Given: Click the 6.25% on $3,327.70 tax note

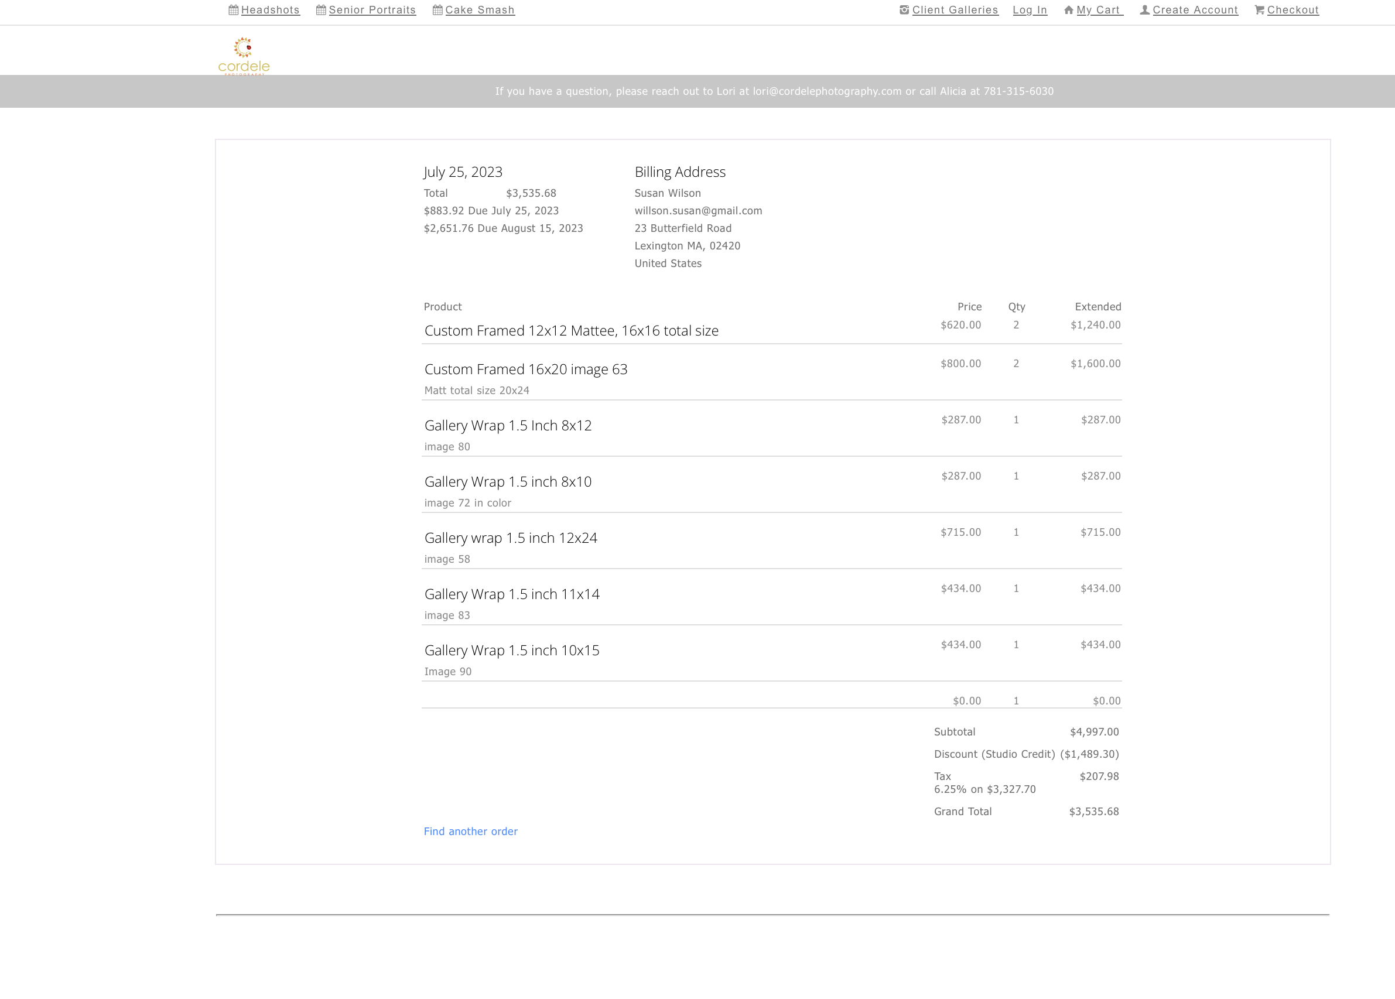Looking at the screenshot, I should click(984, 789).
